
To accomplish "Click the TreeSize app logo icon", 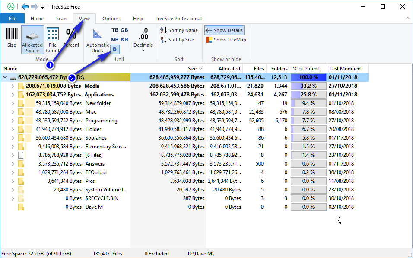I will [10, 6].
